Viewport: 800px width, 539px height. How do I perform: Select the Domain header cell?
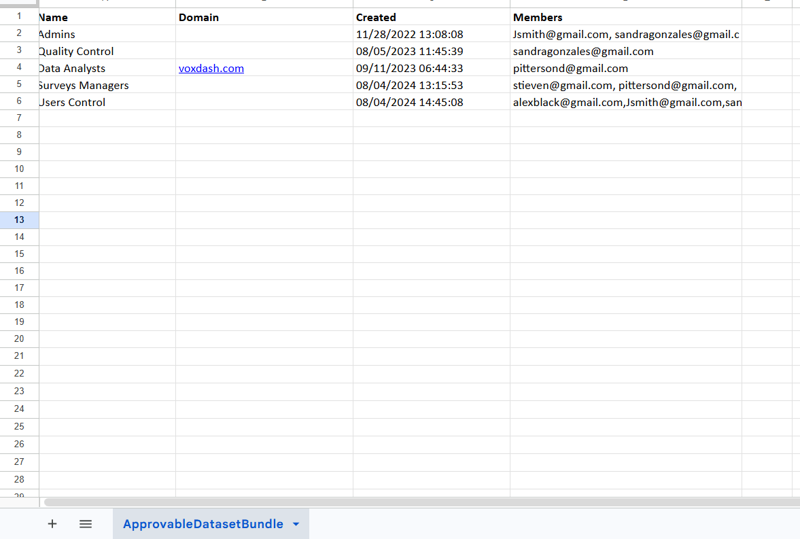point(264,18)
